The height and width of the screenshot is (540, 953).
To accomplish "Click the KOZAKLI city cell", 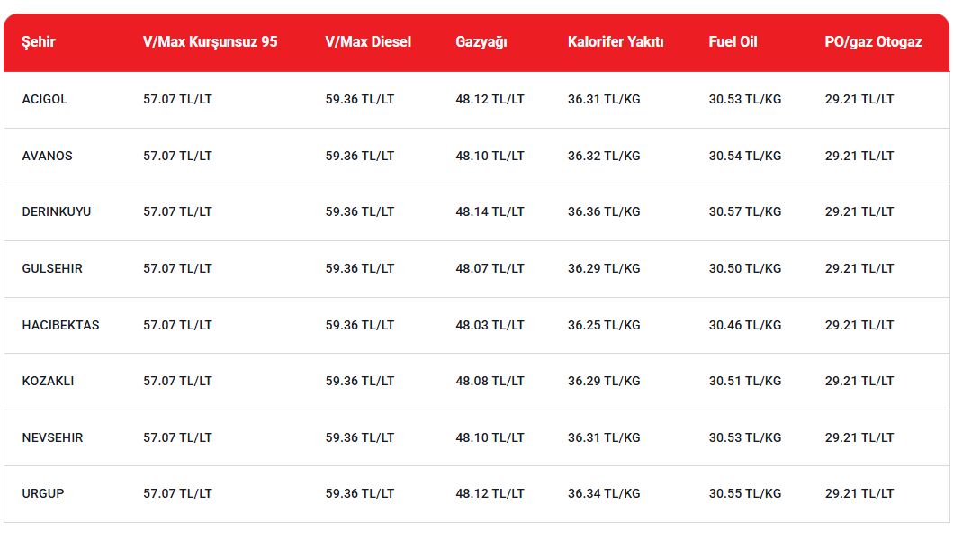I will coord(49,381).
